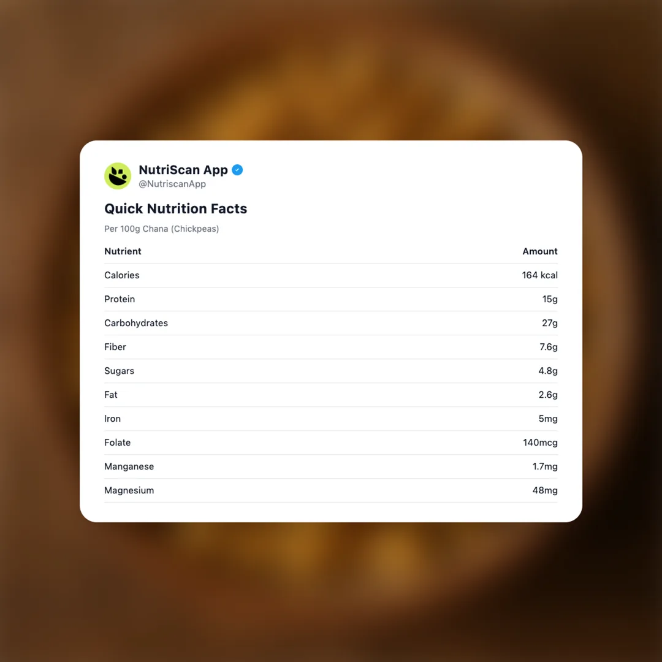Viewport: 662px width, 662px height.
Task: Click the NutriScan App profile avatar
Action: (x=118, y=176)
